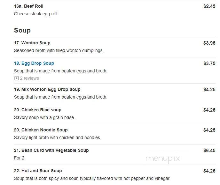Click the $3.95 Wonton Soup price
This screenshot has width=220, height=185.
pyautogui.click(x=209, y=43)
